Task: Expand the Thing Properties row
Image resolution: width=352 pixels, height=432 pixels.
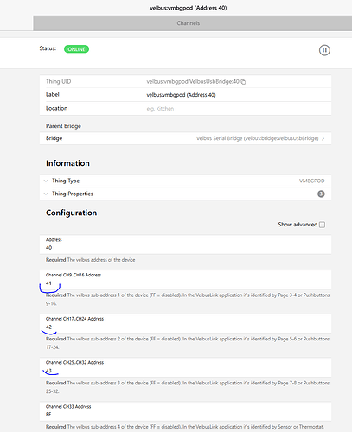Action: [x=185, y=194]
